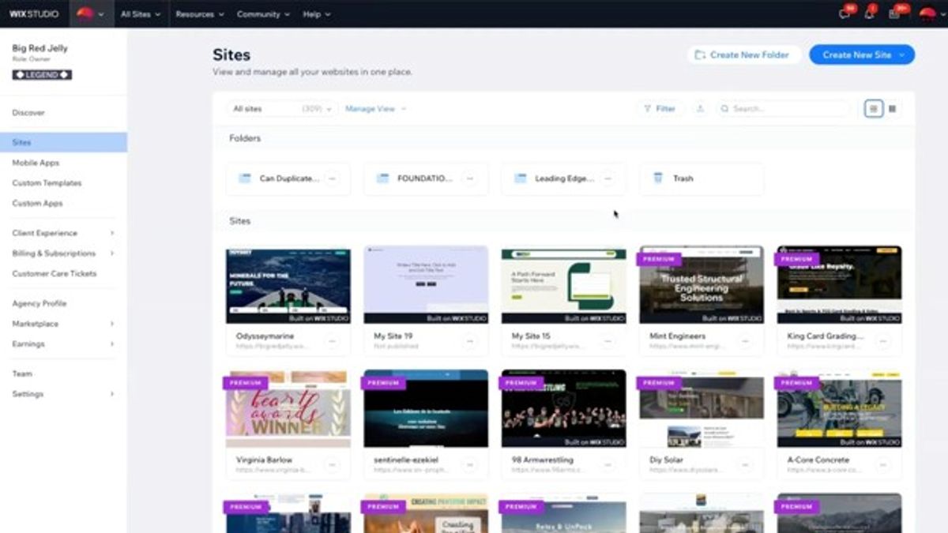Open the My Site 19 thumbnail
The image size is (948, 533).
[426, 284]
